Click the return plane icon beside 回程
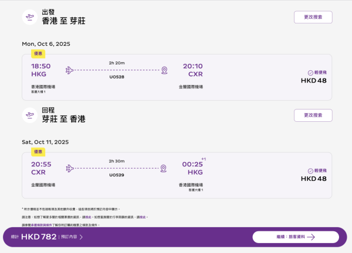The height and width of the screenshot is (253, 352). coord(30,115)
